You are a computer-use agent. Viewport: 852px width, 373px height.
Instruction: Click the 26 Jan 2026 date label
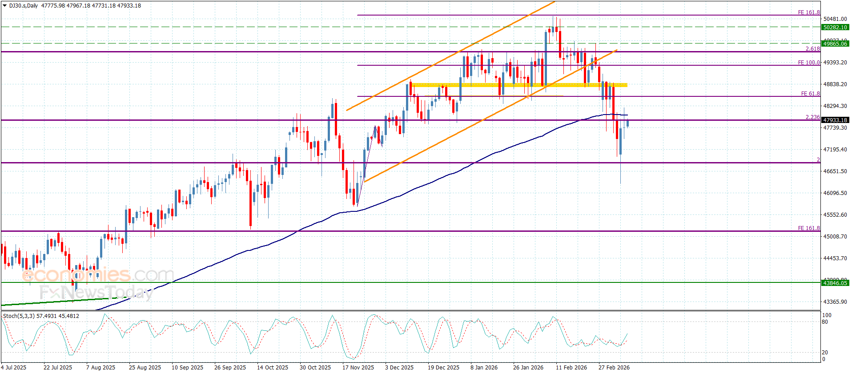(528, 368)
